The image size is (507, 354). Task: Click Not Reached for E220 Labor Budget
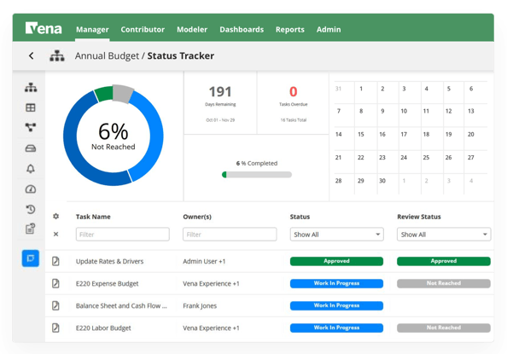(444, 328)
